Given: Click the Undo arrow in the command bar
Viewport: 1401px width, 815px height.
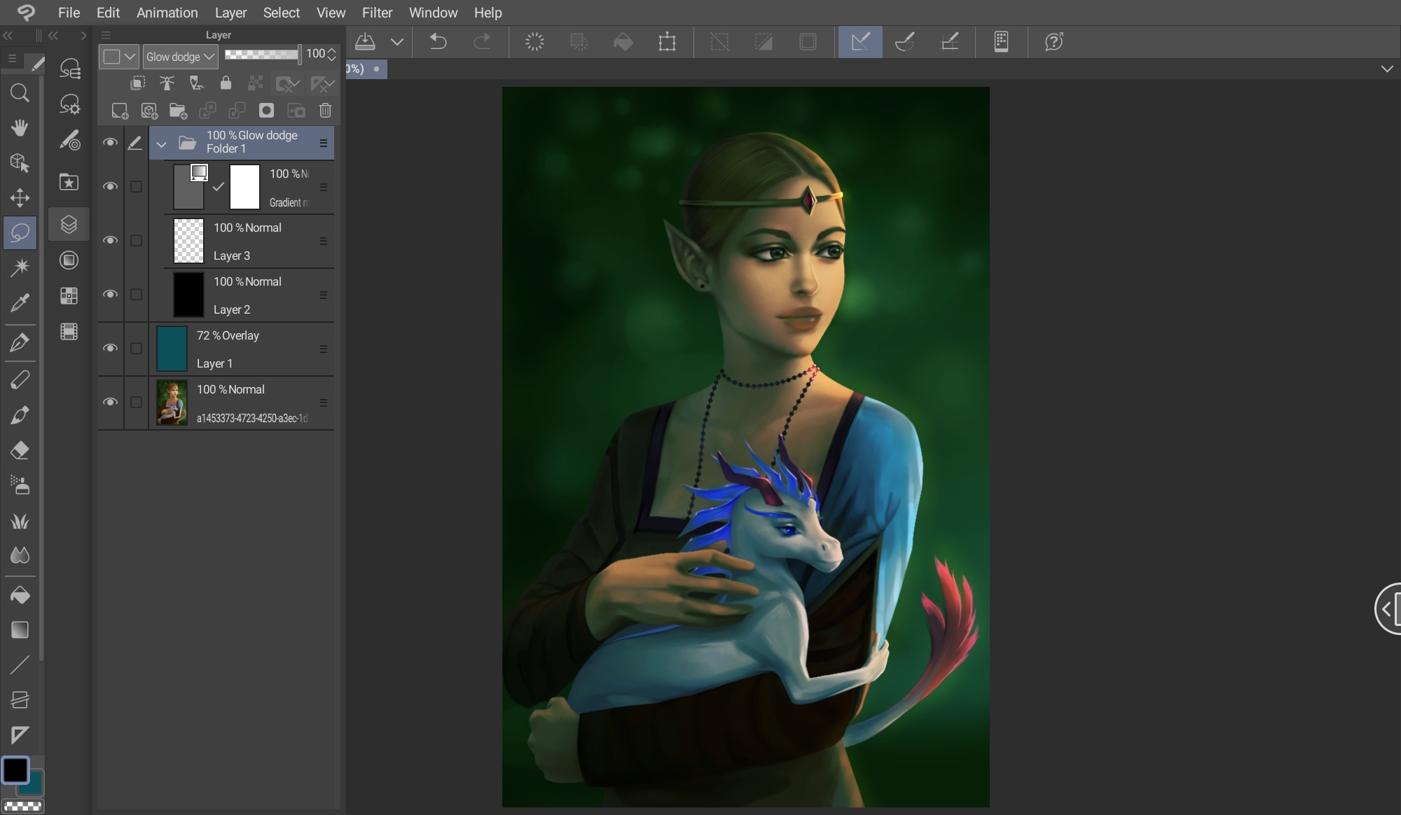Looking at the screenshot, I should click(x=439, y=42).
